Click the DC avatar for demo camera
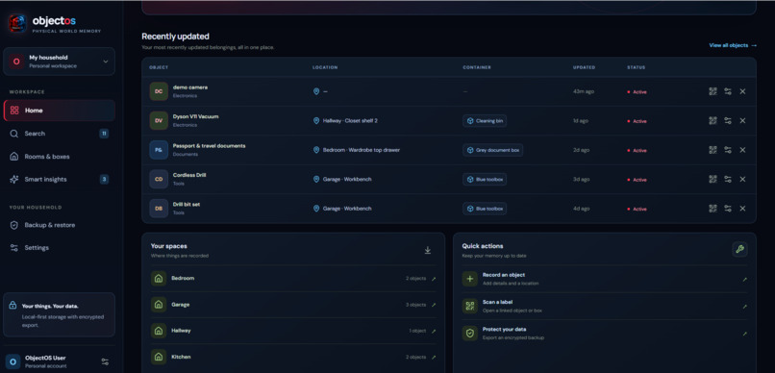Image resolution: width=775 pixels, height=373 pixels. 159,91
